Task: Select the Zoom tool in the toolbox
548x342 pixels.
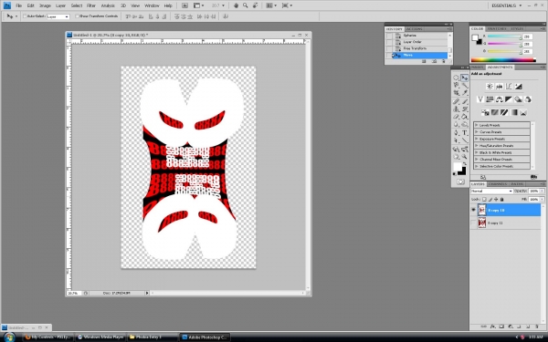Action: point(465,156)
